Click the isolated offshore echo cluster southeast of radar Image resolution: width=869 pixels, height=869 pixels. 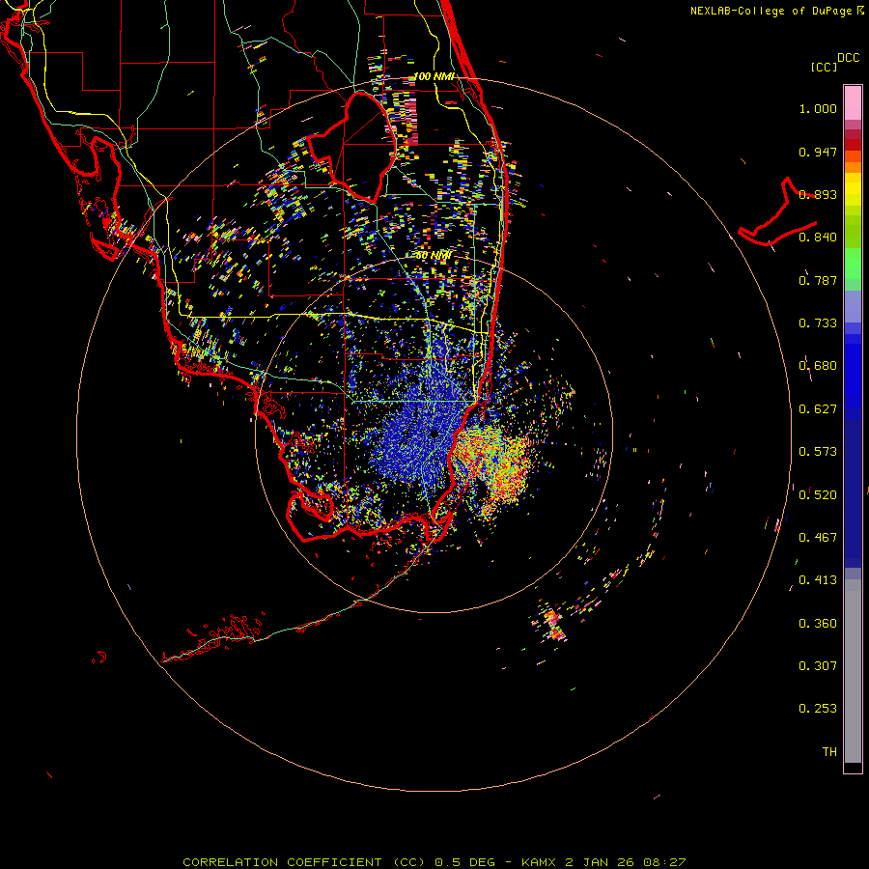click(x=553, y=625)
